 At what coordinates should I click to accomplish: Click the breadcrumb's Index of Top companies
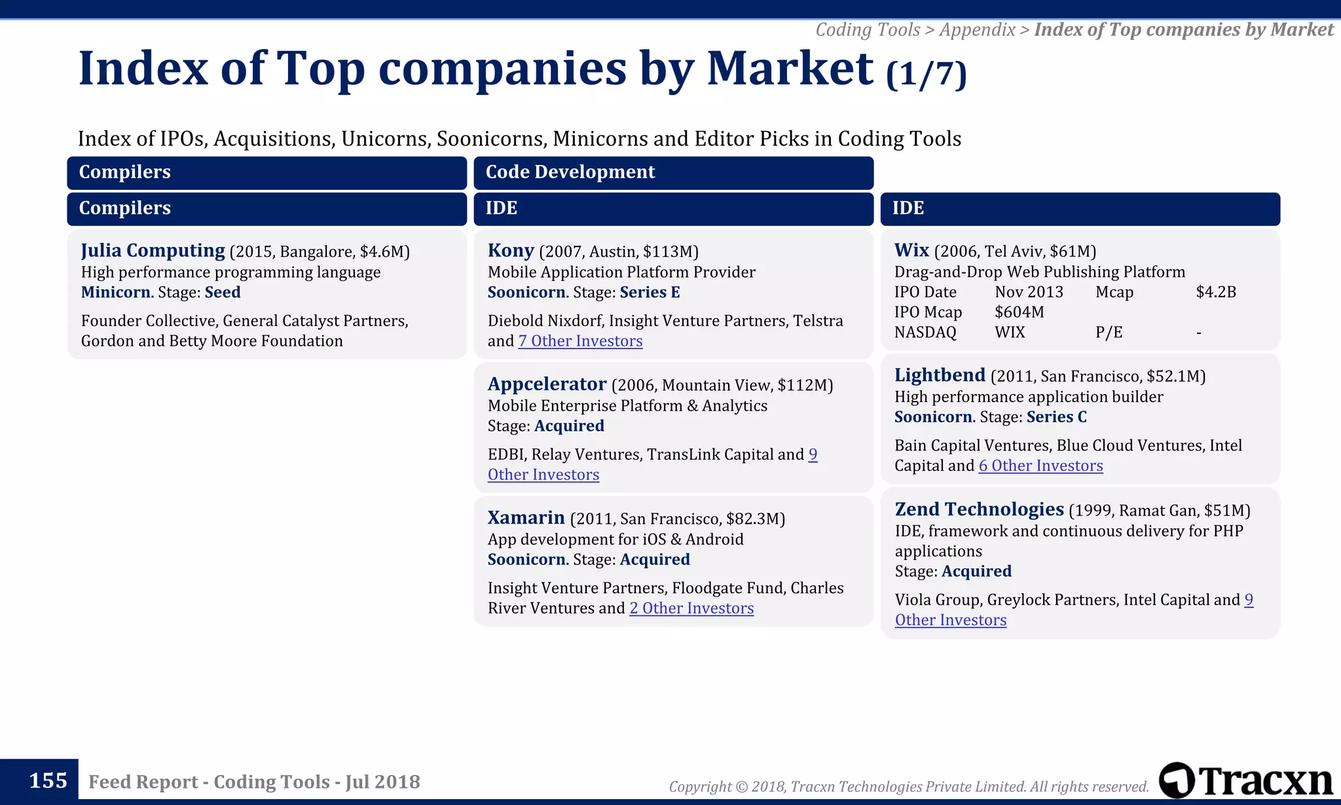1183,30
